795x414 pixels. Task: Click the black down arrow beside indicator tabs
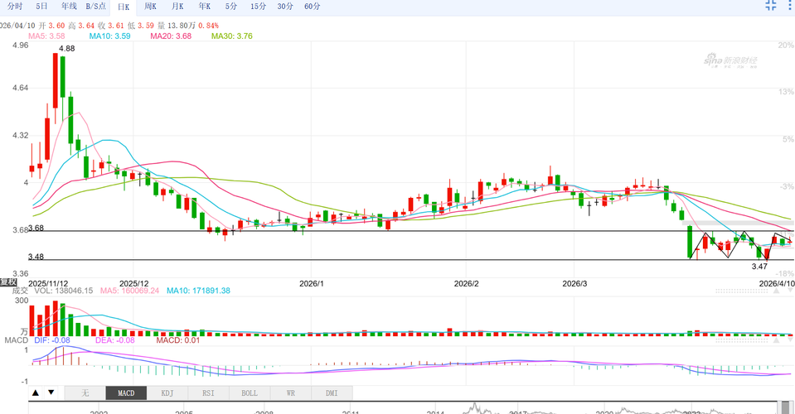(51, 392)
